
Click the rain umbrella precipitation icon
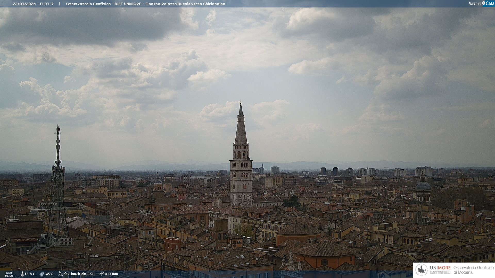point(101,274)
